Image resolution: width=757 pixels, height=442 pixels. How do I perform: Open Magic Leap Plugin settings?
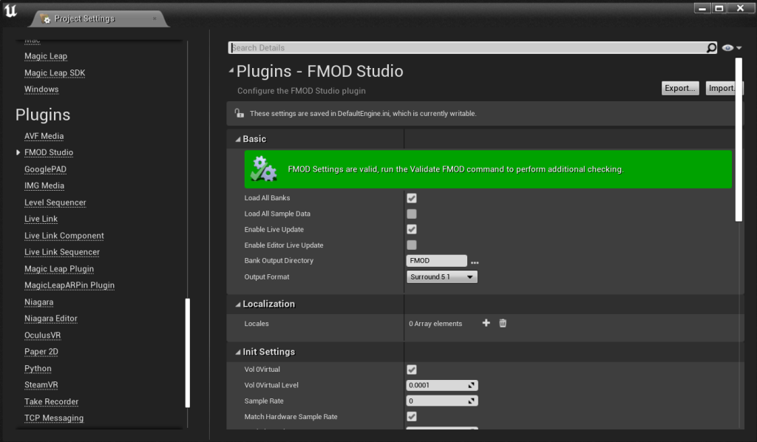click(59, 269)
